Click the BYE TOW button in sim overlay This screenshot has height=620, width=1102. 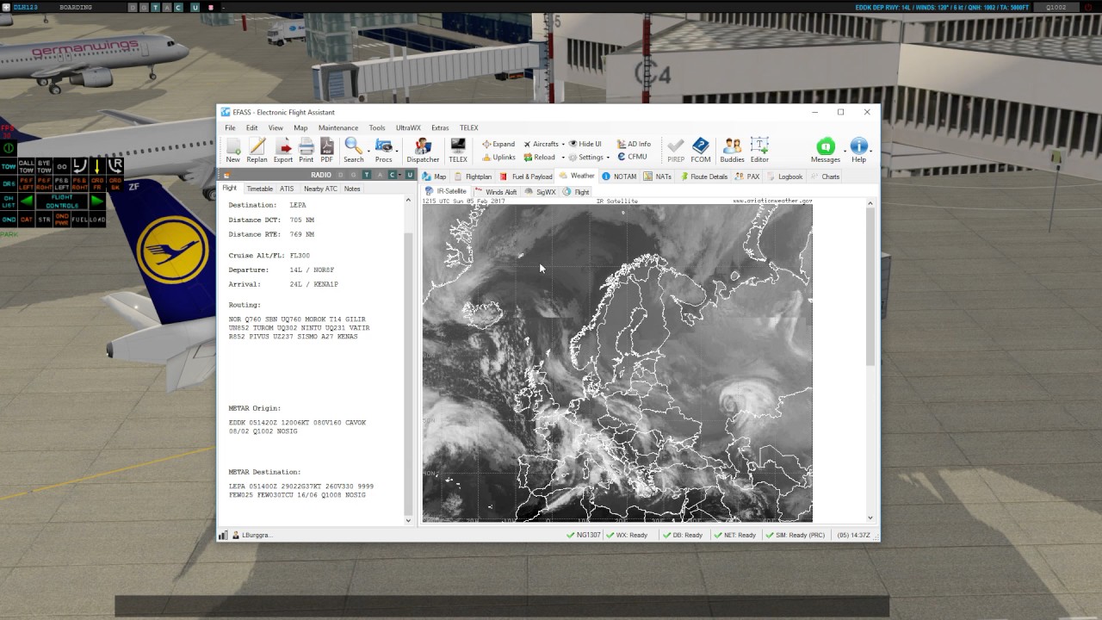pos(44,166)
